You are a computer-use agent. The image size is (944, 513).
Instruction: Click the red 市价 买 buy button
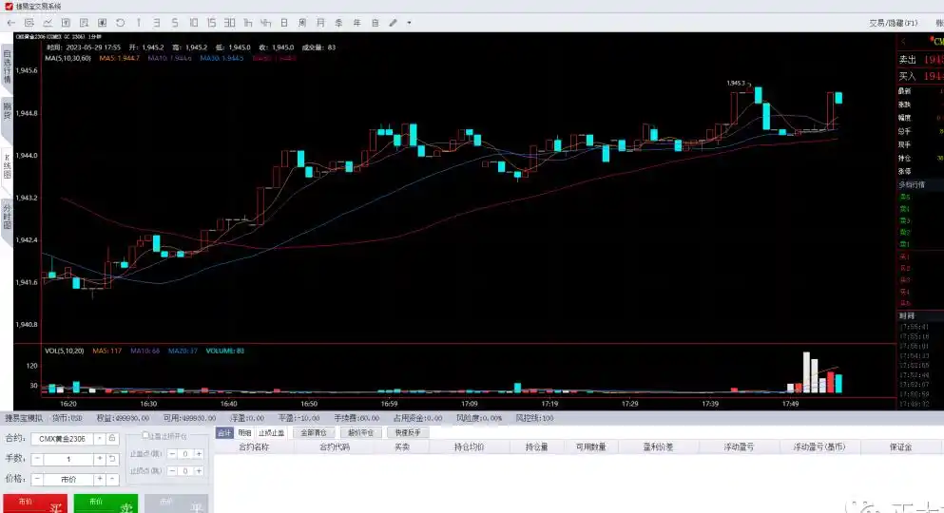click(35, 503)
